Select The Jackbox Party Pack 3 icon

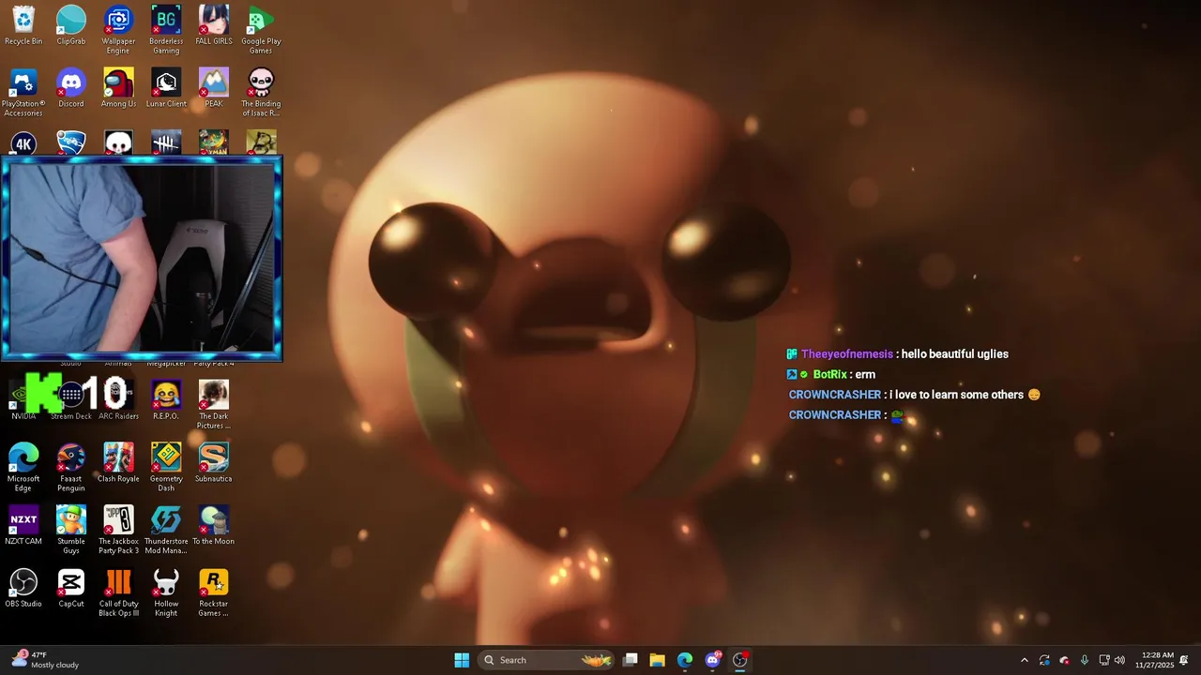tap(118, 529)
